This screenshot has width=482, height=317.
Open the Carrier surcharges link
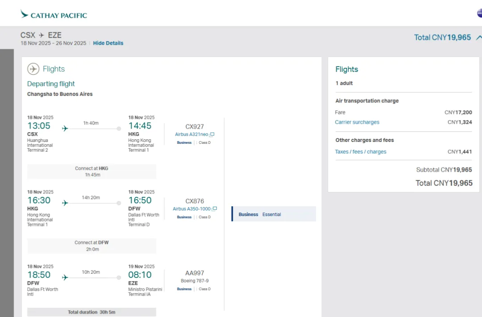pyautogui.click(x=357, y=122)
